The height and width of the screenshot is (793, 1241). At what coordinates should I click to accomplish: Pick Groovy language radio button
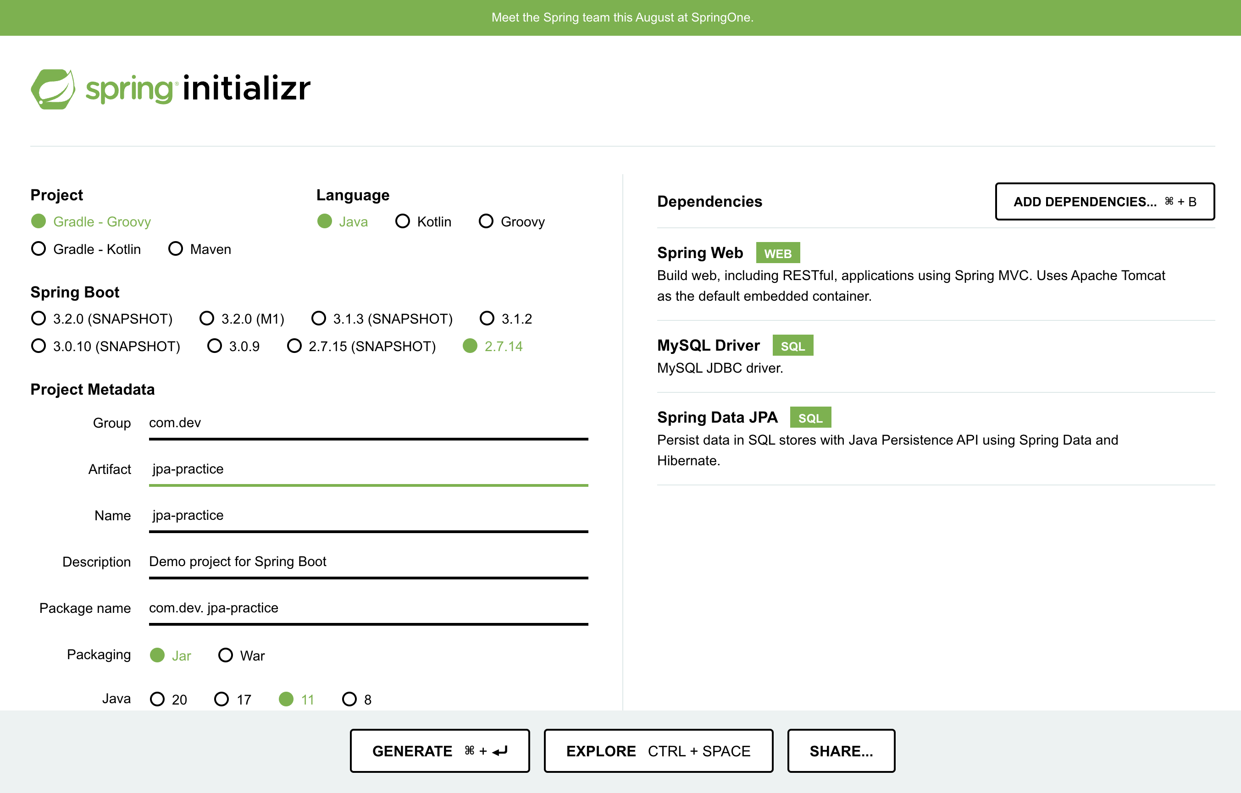point(486,221)
